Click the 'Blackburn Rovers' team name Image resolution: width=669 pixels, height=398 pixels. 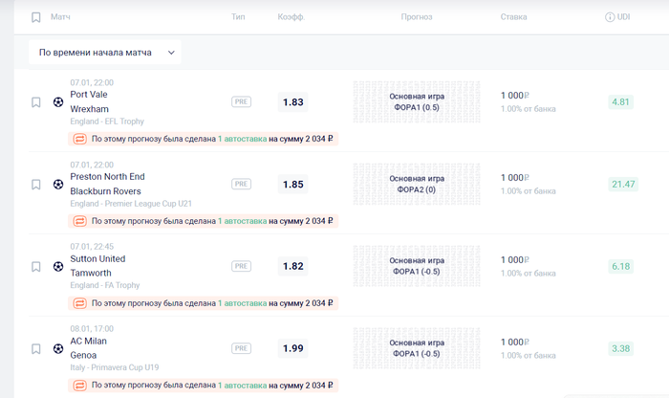[105, 191]
